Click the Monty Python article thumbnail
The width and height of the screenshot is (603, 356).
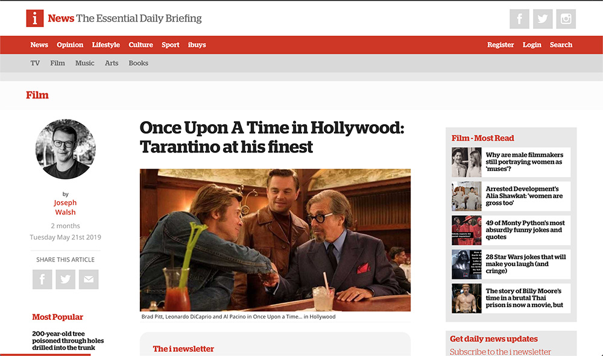(x=467, y=231)
